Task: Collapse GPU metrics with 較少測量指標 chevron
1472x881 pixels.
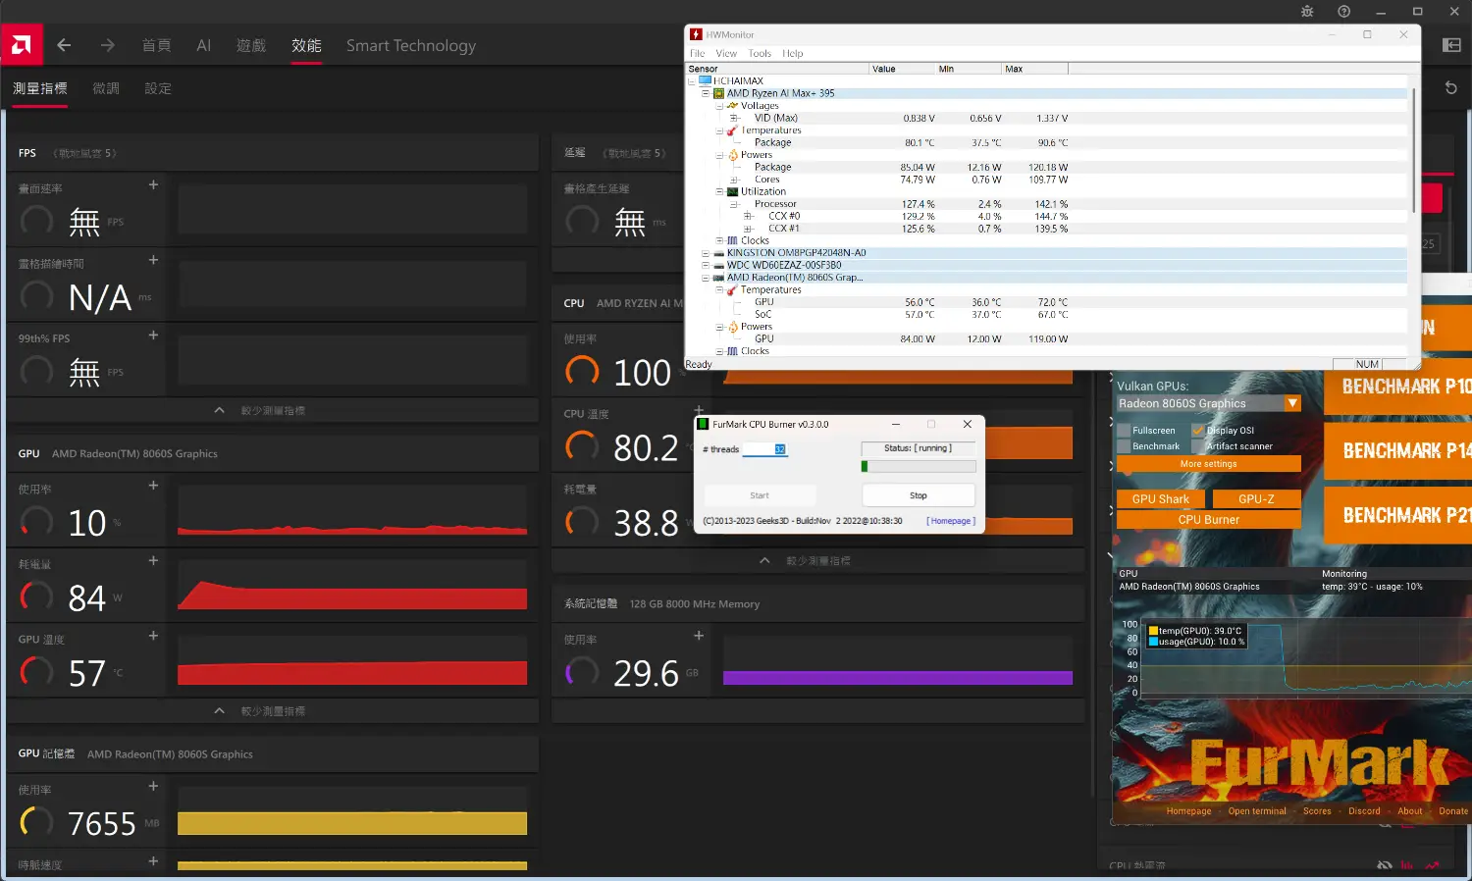Action: pyautogui.click(x=219, y=710)
